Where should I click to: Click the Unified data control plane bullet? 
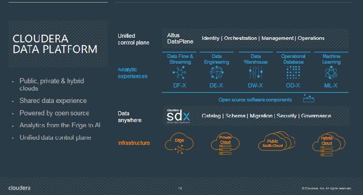tap(55, 138)
